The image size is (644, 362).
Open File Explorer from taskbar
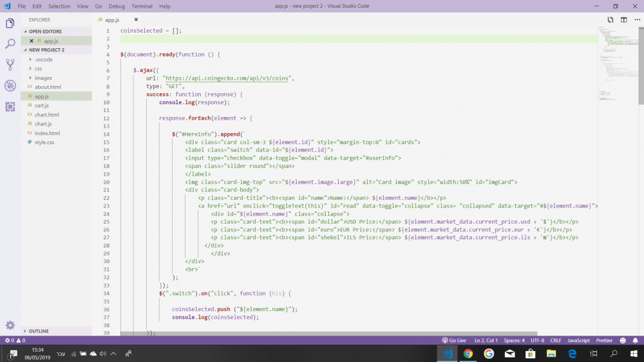point(551,354)
